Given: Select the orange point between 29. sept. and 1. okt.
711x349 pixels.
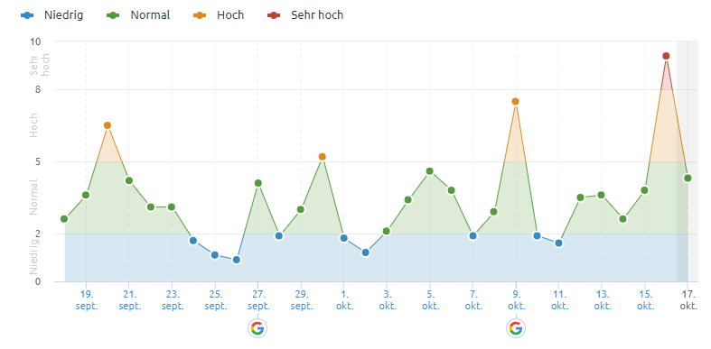Looking at the screenshot, I should tap(322, 157).
